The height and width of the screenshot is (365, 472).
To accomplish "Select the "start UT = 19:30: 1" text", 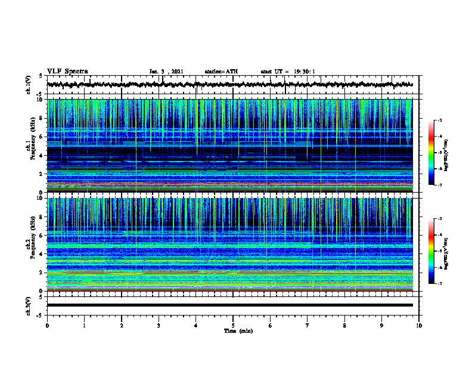I will click(x=288, y=72).
